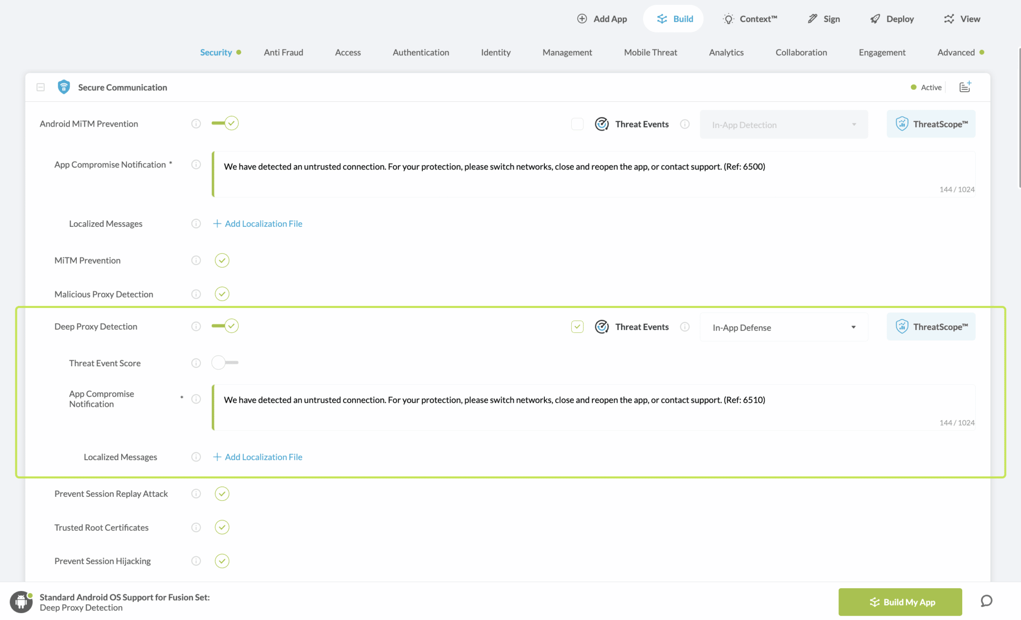The height and width of the screenshot is (620, 1021).
Task: Toggle the Deep Proxy Detection switch
Action: (x=225, y=326)
